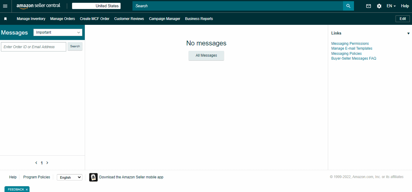Click the All Messages button
Screen dimensions: 412x192
coord(206,55)
